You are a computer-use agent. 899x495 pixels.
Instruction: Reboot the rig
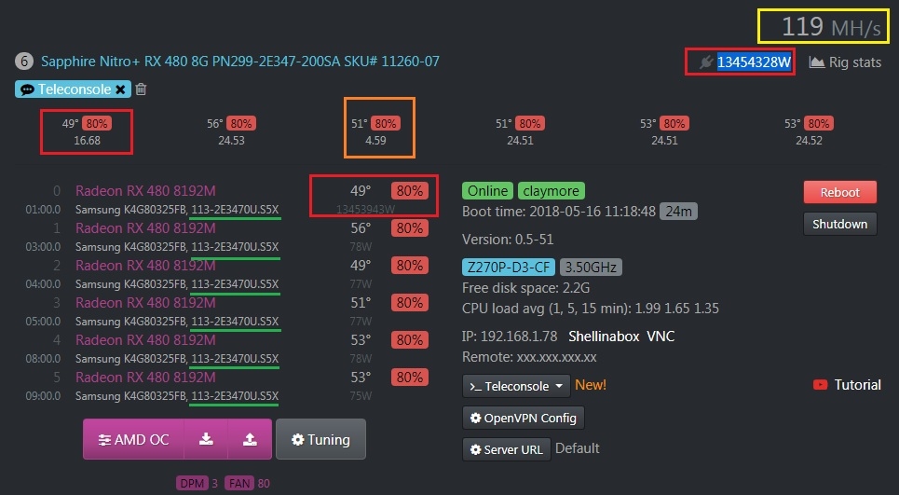[x=840, y=192]
